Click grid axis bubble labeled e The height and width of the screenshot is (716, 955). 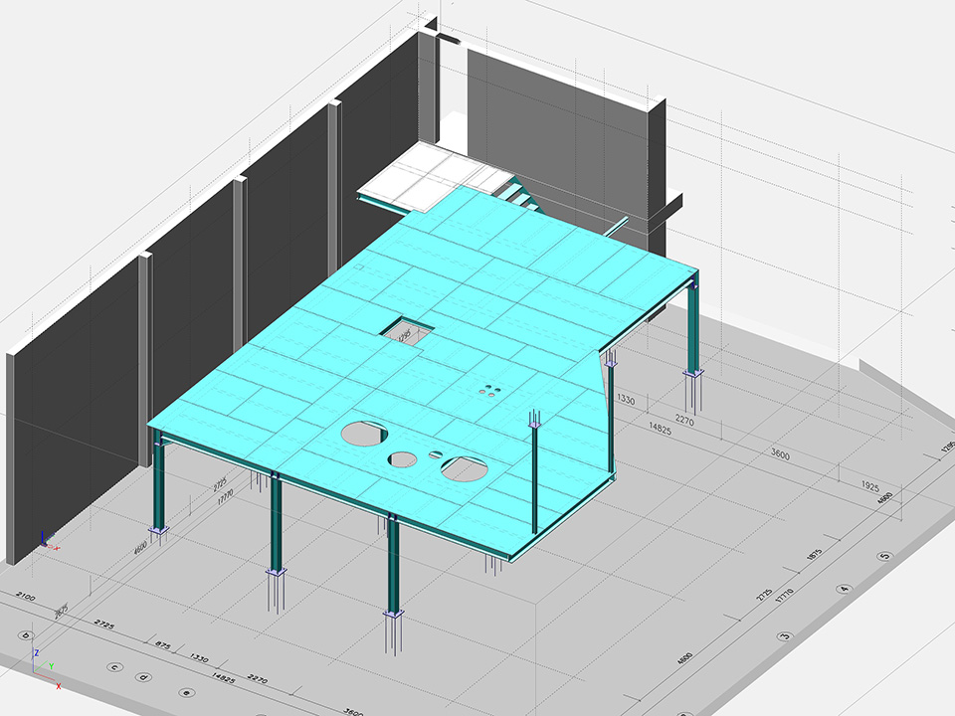click(185, 692)
